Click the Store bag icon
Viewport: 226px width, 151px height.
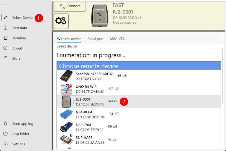[5, 58]
